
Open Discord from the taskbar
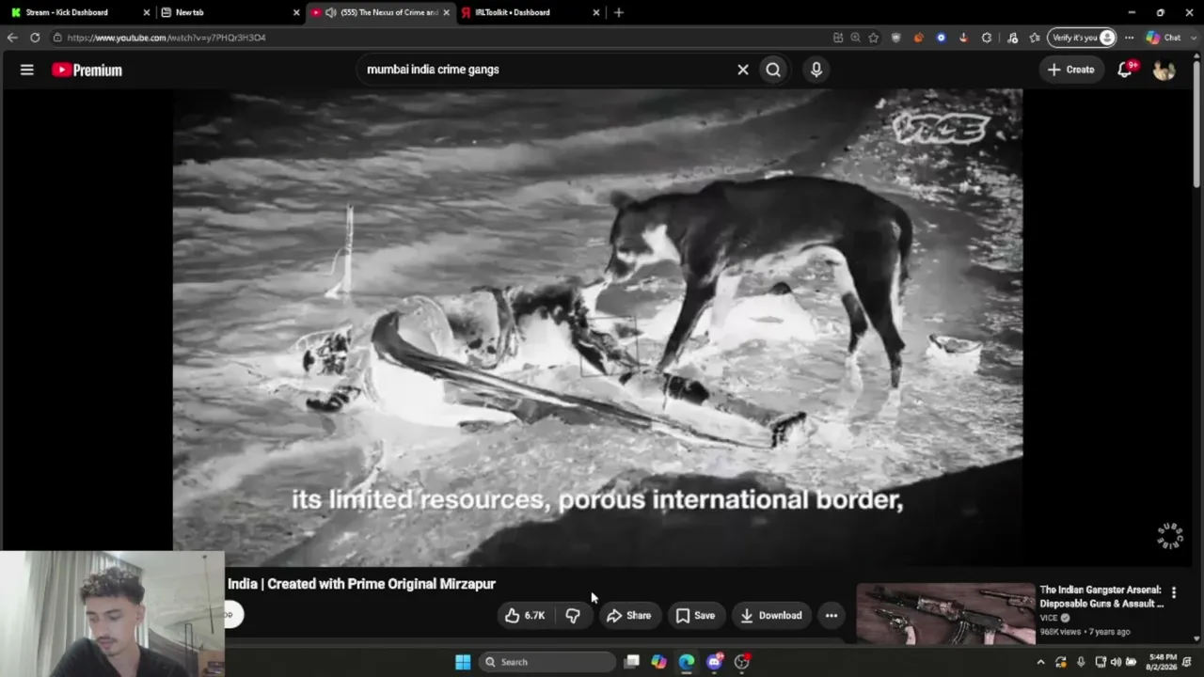coord(714,662)
